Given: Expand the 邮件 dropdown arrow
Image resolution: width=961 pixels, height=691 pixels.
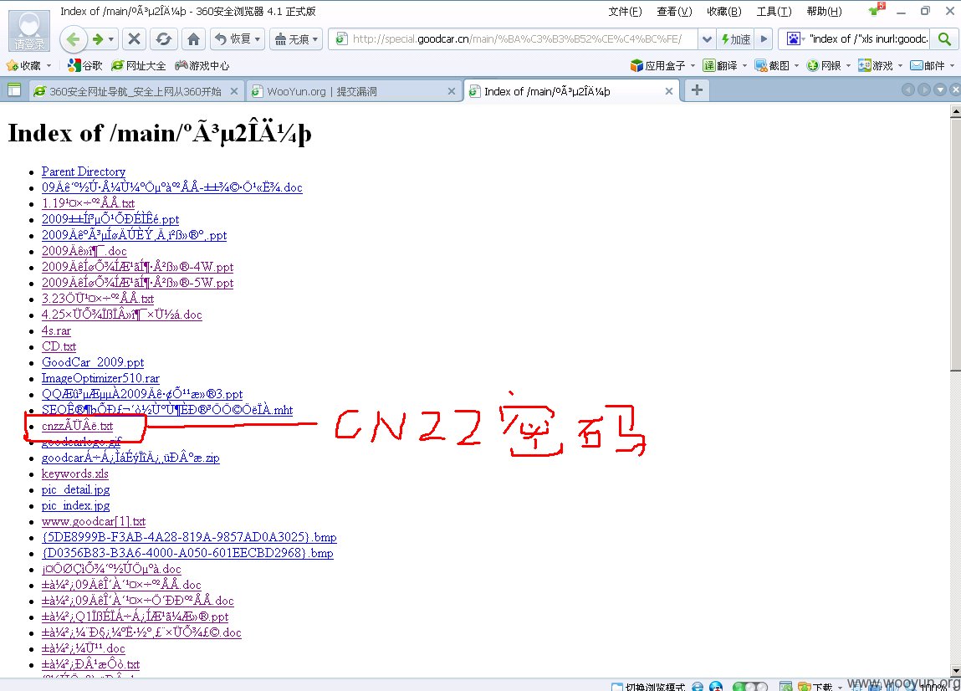Looking at the screenshot, I should pyautogui.click(x=952, y=65).
